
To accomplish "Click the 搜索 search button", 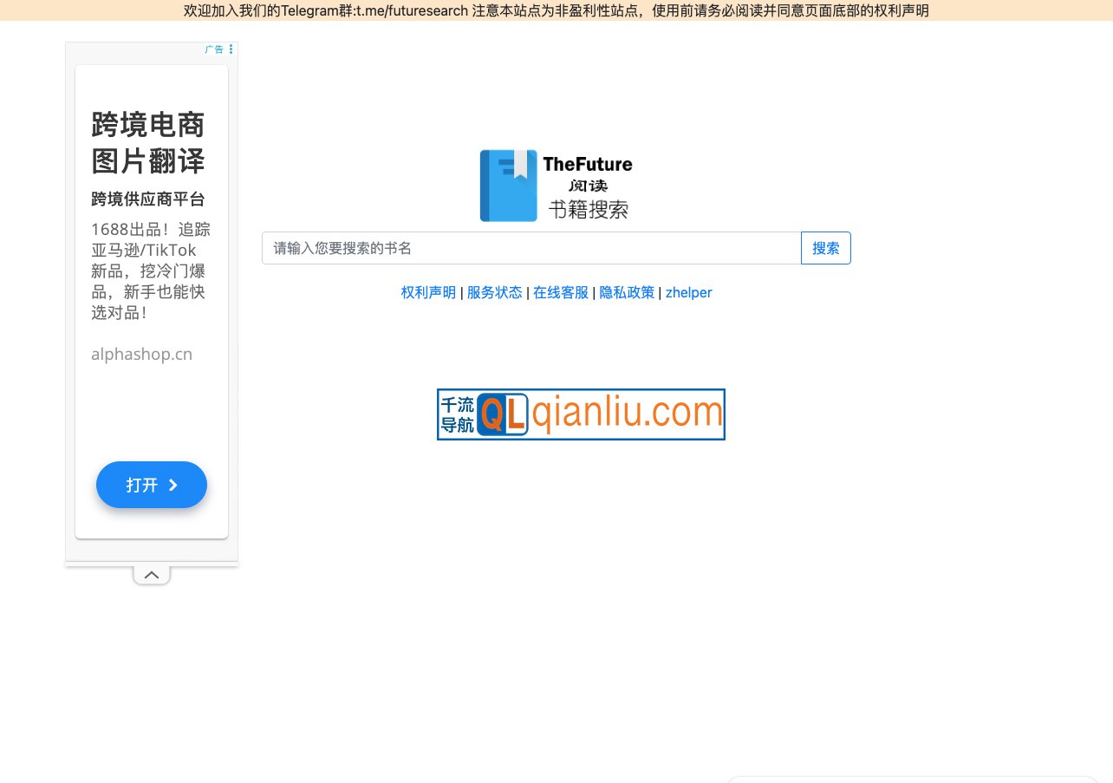I will [825, 248].
